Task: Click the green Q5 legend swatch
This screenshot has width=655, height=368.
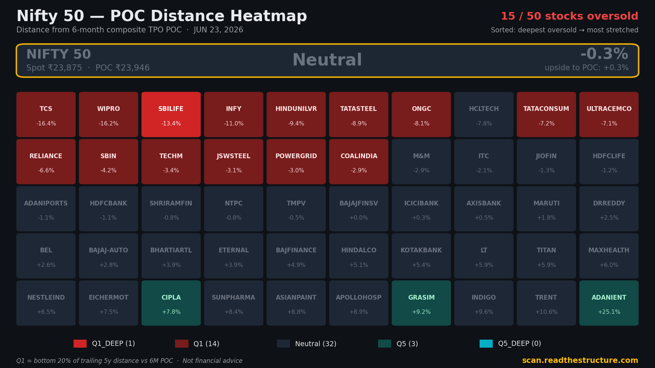Action: click(x=385, y=344)
